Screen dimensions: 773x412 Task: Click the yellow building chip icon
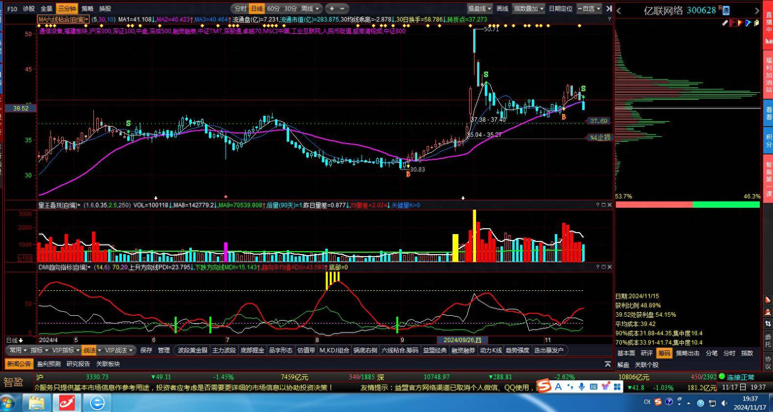tap(756, 23)
